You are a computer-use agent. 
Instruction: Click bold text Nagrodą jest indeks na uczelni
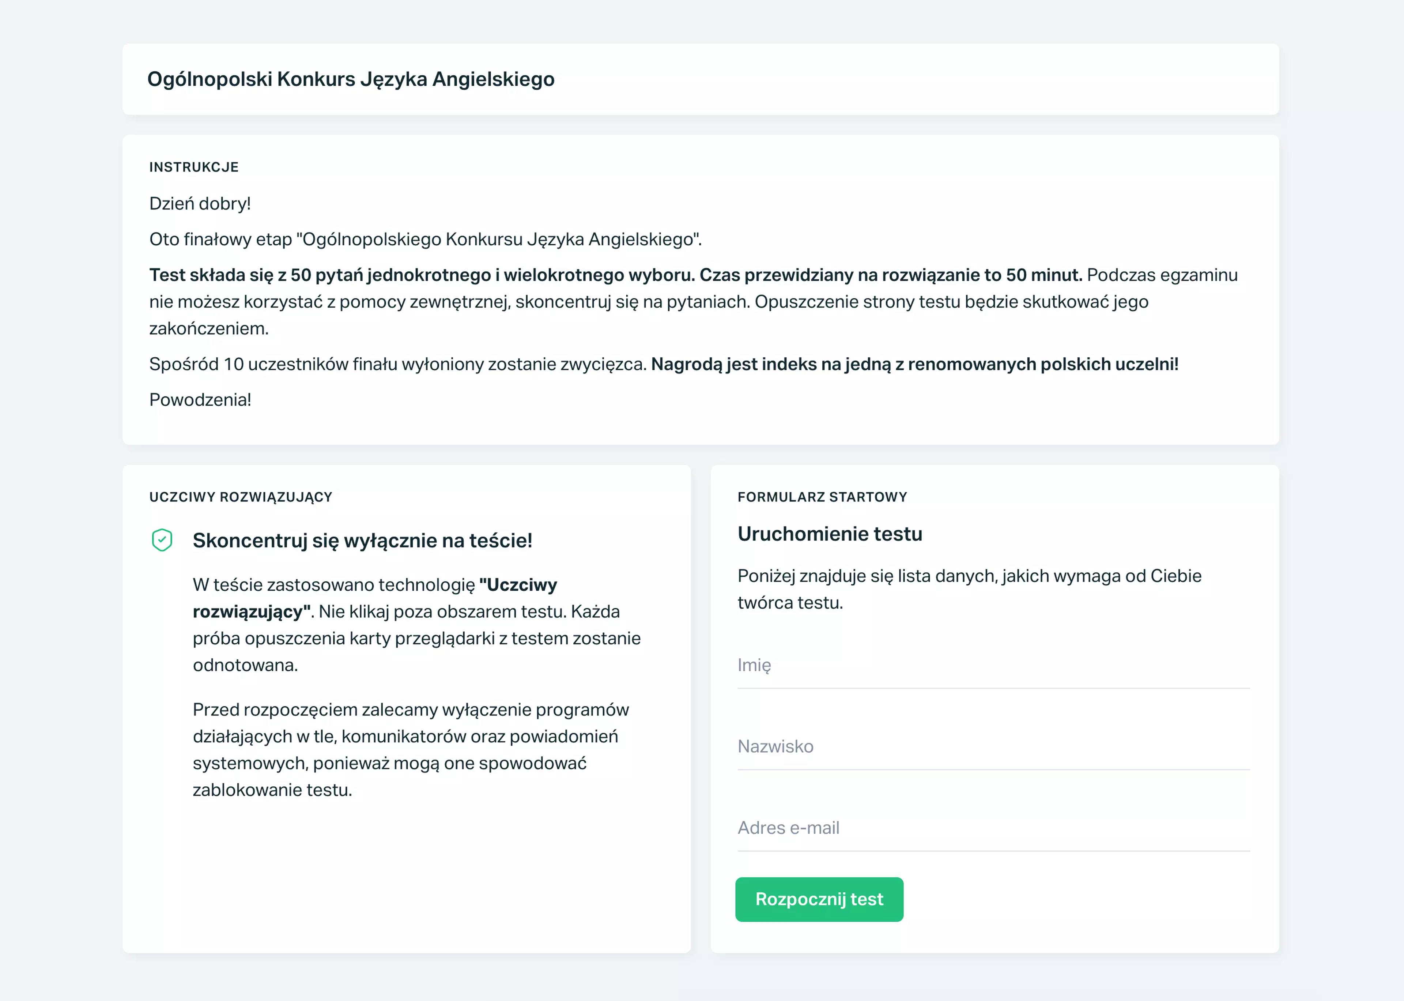[914, 364]
